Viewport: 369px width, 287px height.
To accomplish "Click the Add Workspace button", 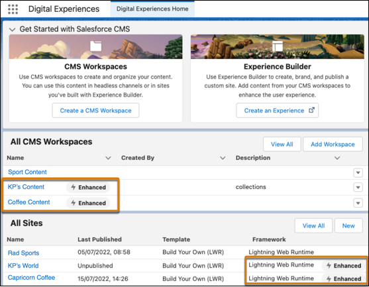I will point(333,144).
